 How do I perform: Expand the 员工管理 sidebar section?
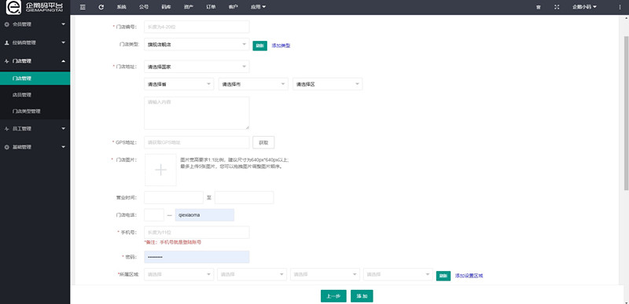(x=35, y=129)
